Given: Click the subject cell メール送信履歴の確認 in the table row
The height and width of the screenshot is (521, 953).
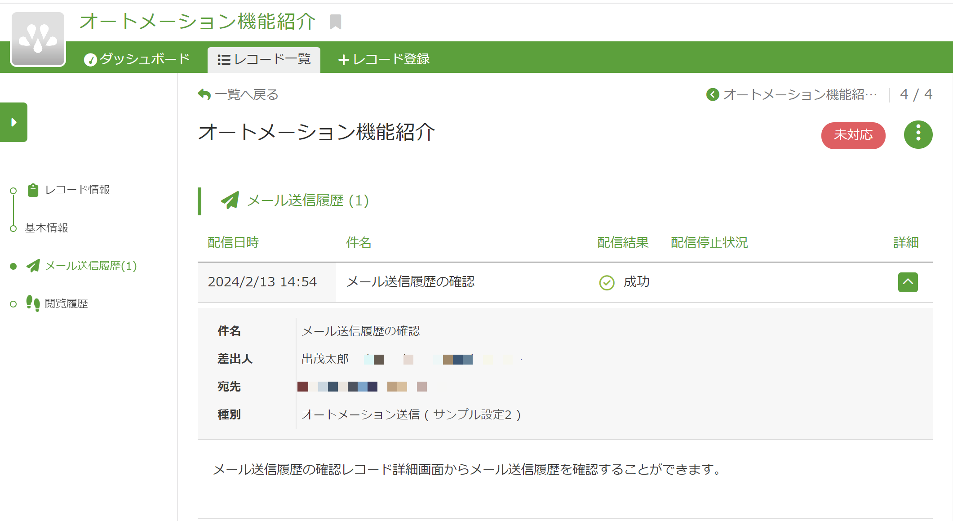Looking at the screenshot, I should [x=411, y=282].
